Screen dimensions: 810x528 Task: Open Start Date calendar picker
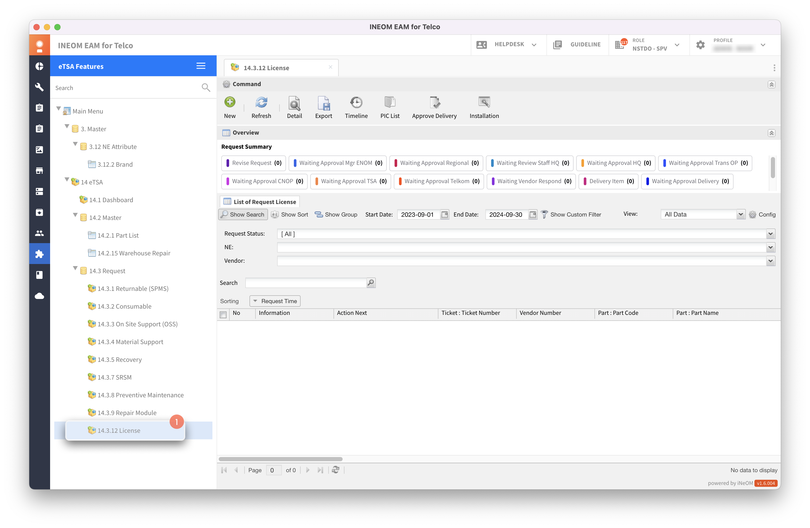click(x=444, y=215)
